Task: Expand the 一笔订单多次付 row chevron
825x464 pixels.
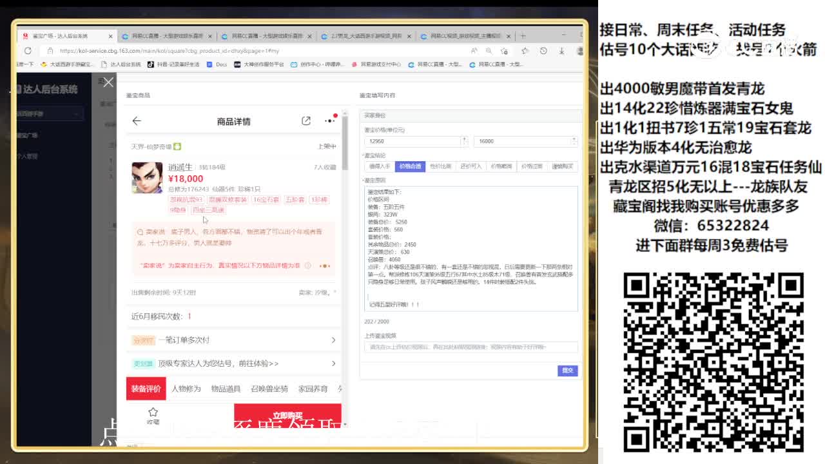Action: coord(333,340)
